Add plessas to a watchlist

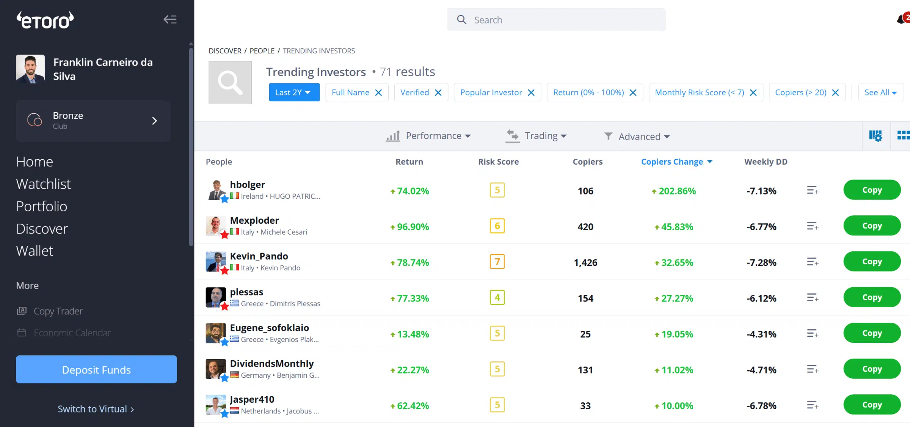[813, 298]
